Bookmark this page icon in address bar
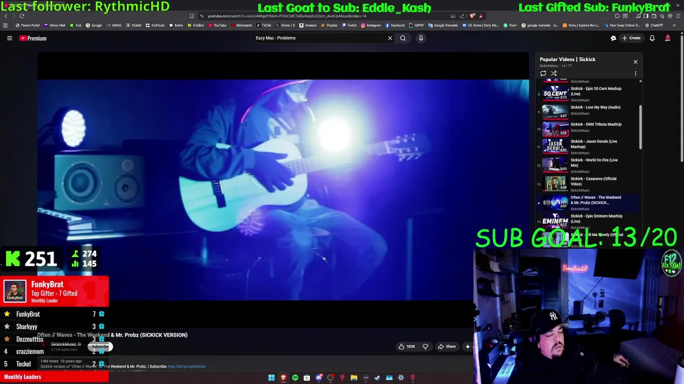The image size is (684, 384). pos(191,16)
